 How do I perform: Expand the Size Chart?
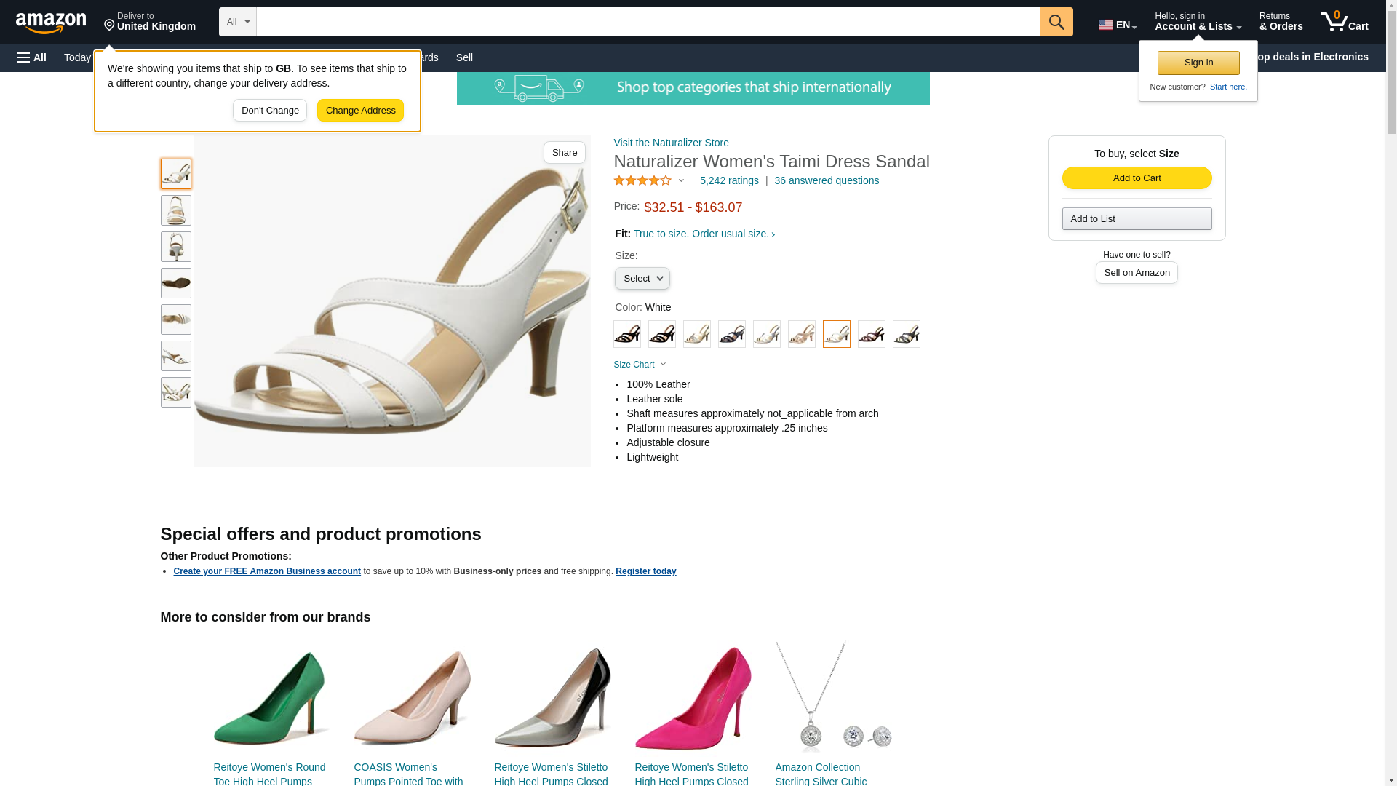point(640,365)
